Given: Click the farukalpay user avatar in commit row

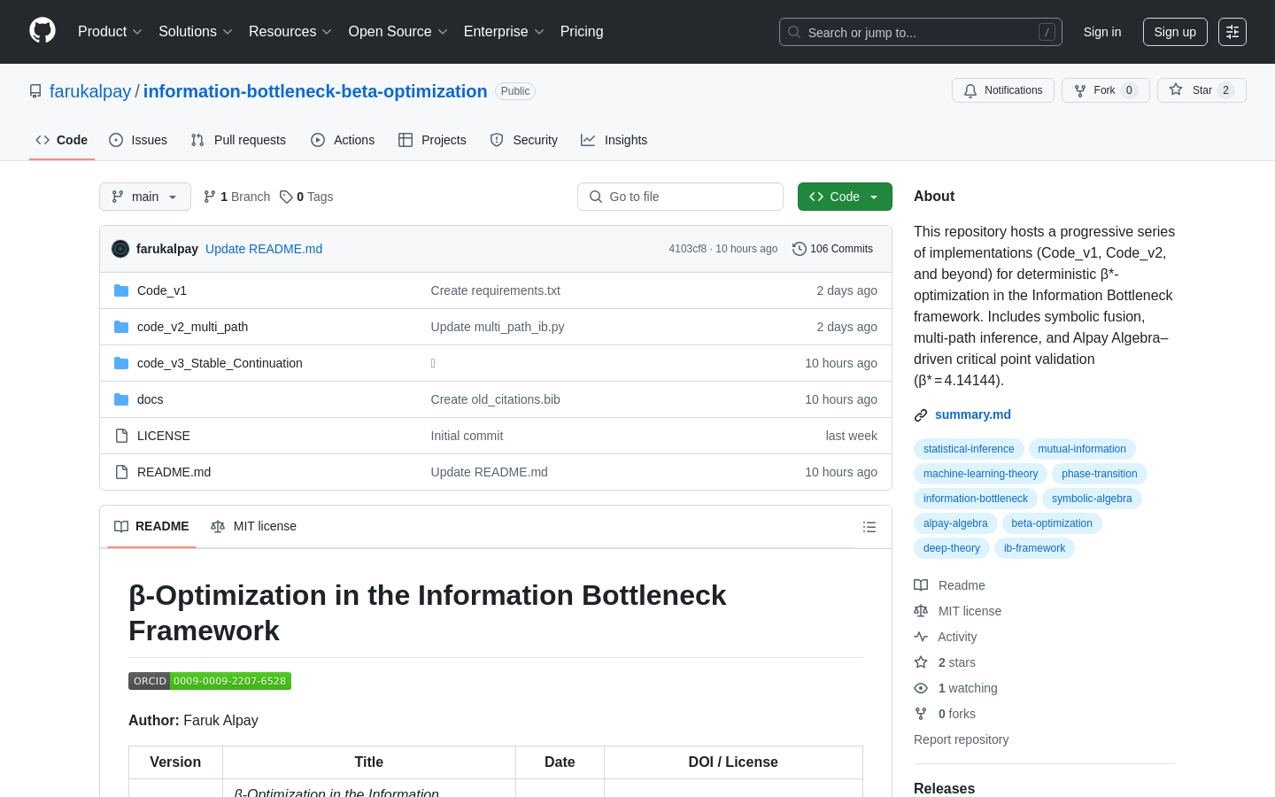Looking at the screenshot, I should coord(120,249).
